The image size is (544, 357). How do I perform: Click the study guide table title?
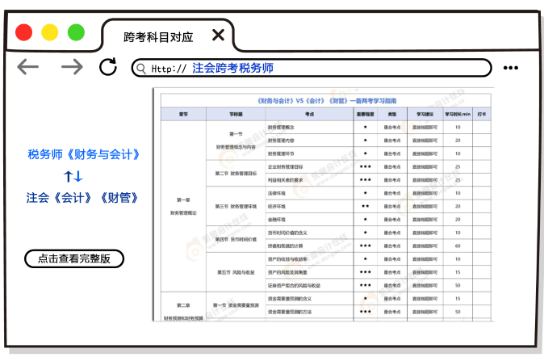pos(327,102)
